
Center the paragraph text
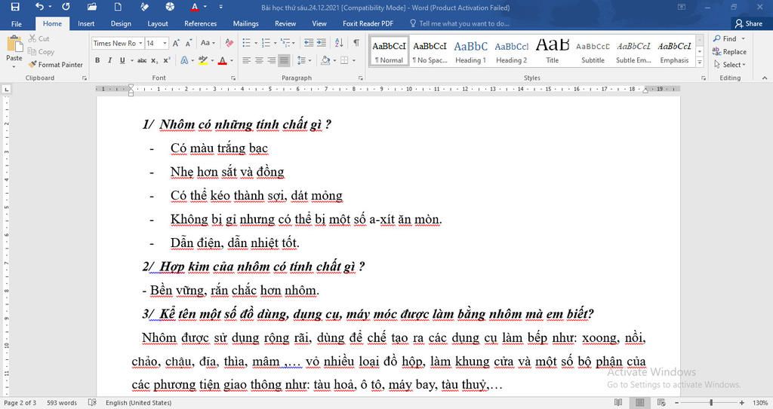click(x=259, y=60)
